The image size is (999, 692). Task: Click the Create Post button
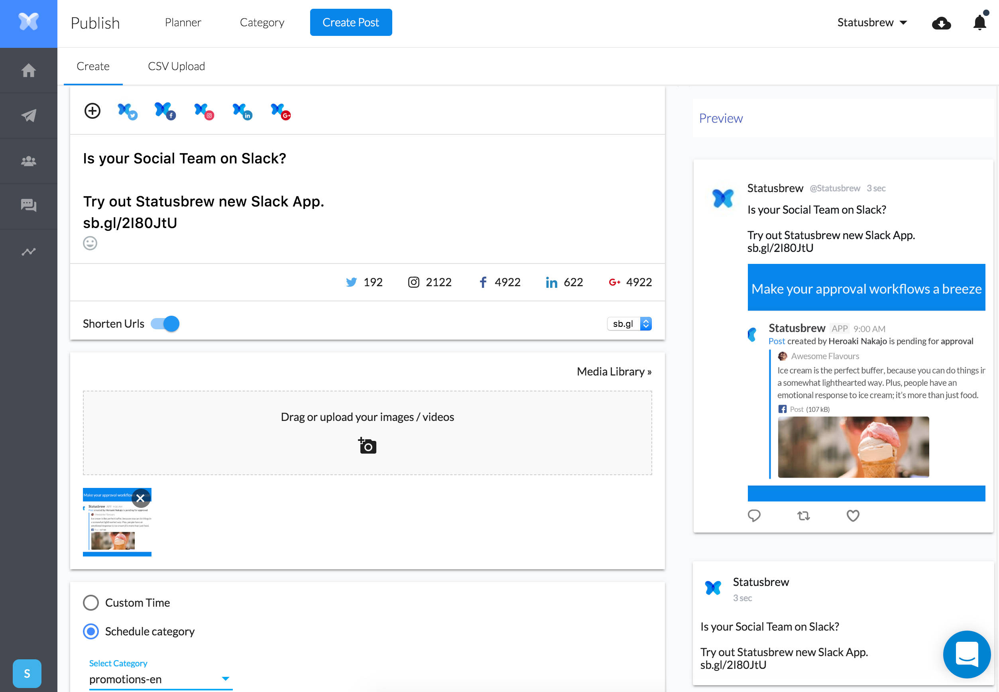351,22
